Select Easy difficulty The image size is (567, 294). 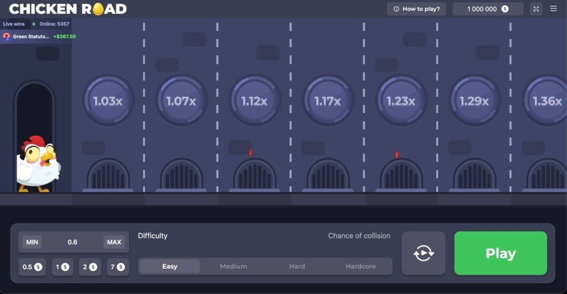coord(169,266)
